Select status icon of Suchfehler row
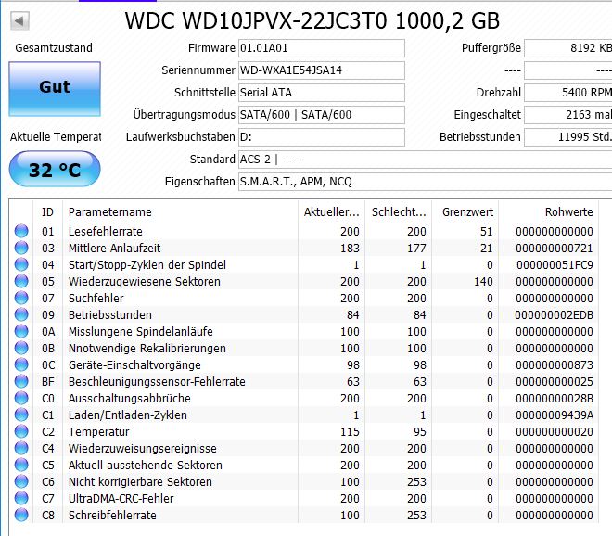This screenshot has height=536, width=612. (21, 298)
